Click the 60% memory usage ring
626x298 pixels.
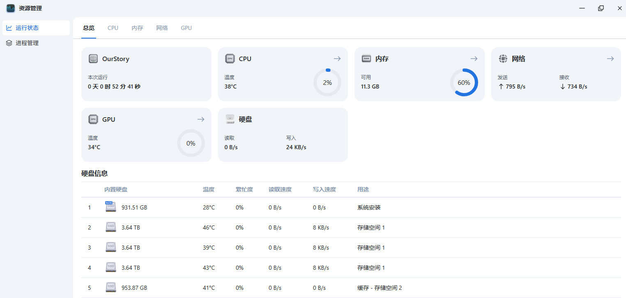464,82
